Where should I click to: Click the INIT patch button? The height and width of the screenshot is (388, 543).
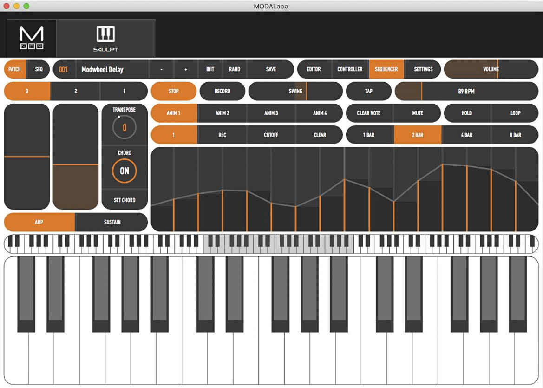[210, 69]
